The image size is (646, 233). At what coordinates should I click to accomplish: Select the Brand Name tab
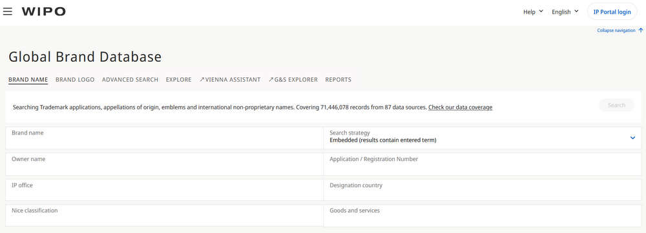[28, 80]
